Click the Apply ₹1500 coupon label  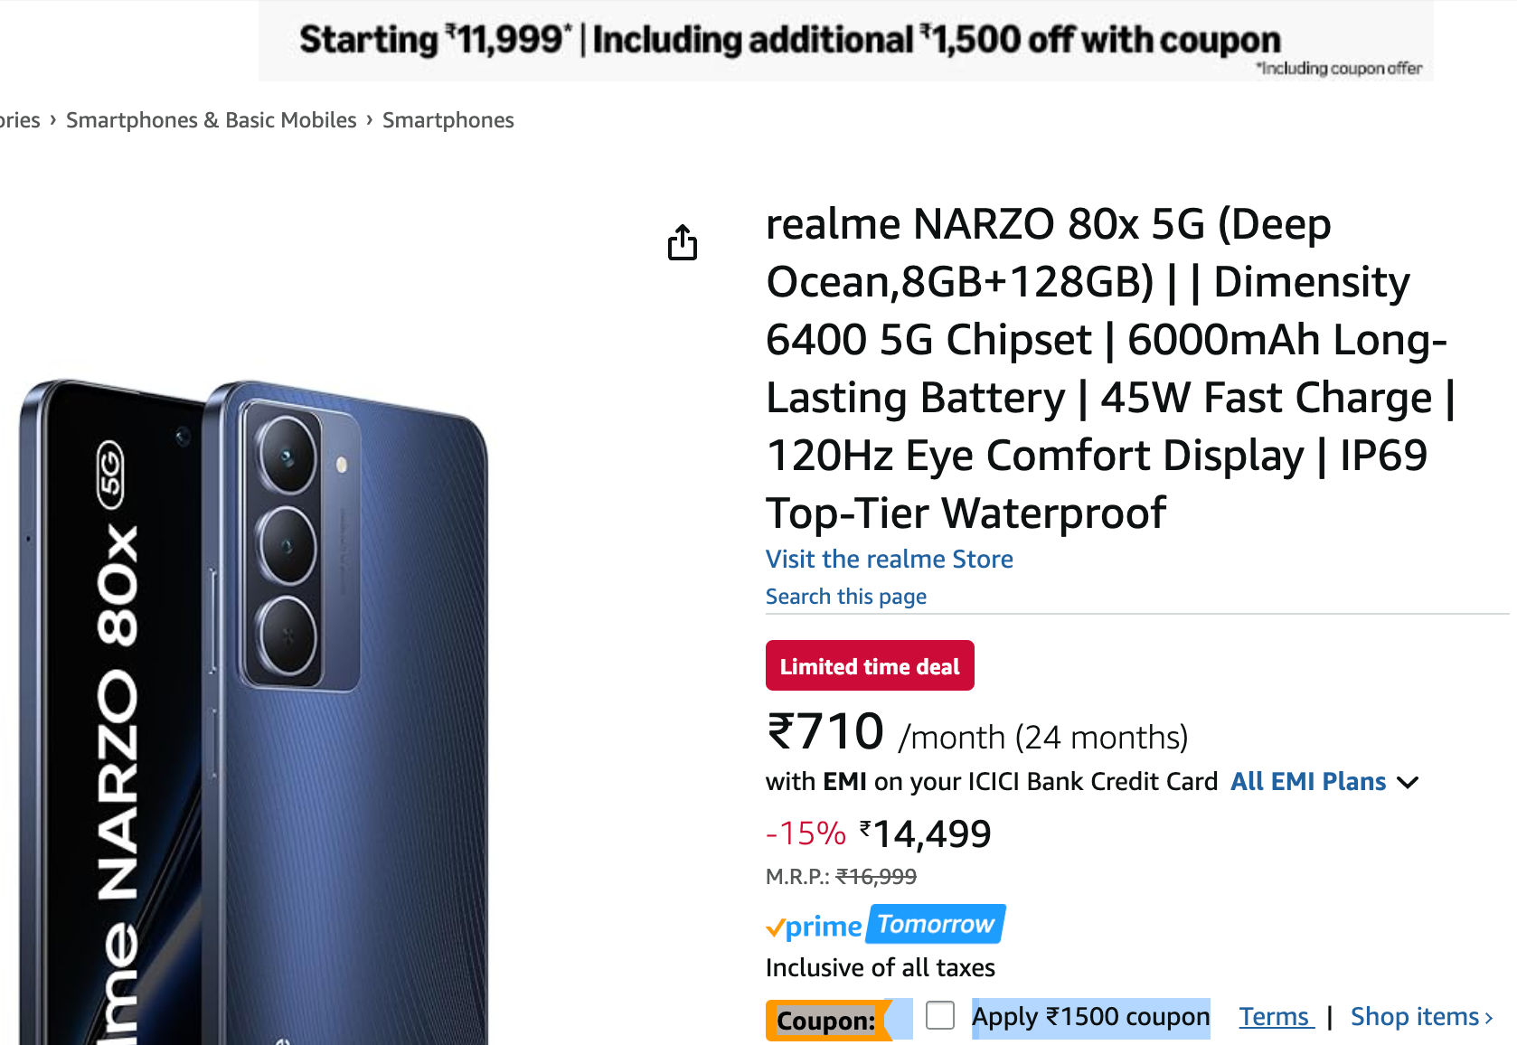click(x=1090, y=1017)
